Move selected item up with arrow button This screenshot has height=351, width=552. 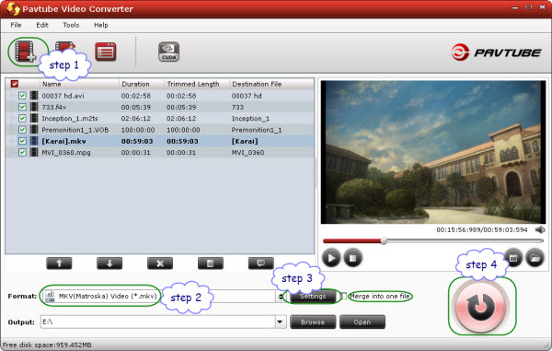coord(59,263)
